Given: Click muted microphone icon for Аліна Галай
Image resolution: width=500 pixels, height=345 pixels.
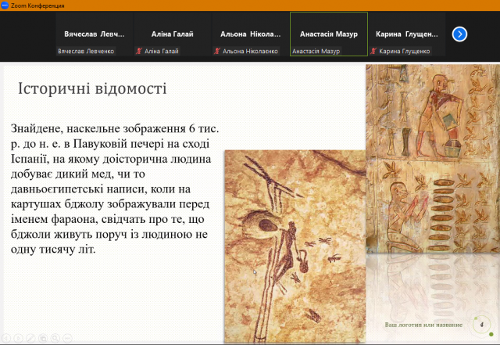Looking at the screenshot, I should point(139,51).
